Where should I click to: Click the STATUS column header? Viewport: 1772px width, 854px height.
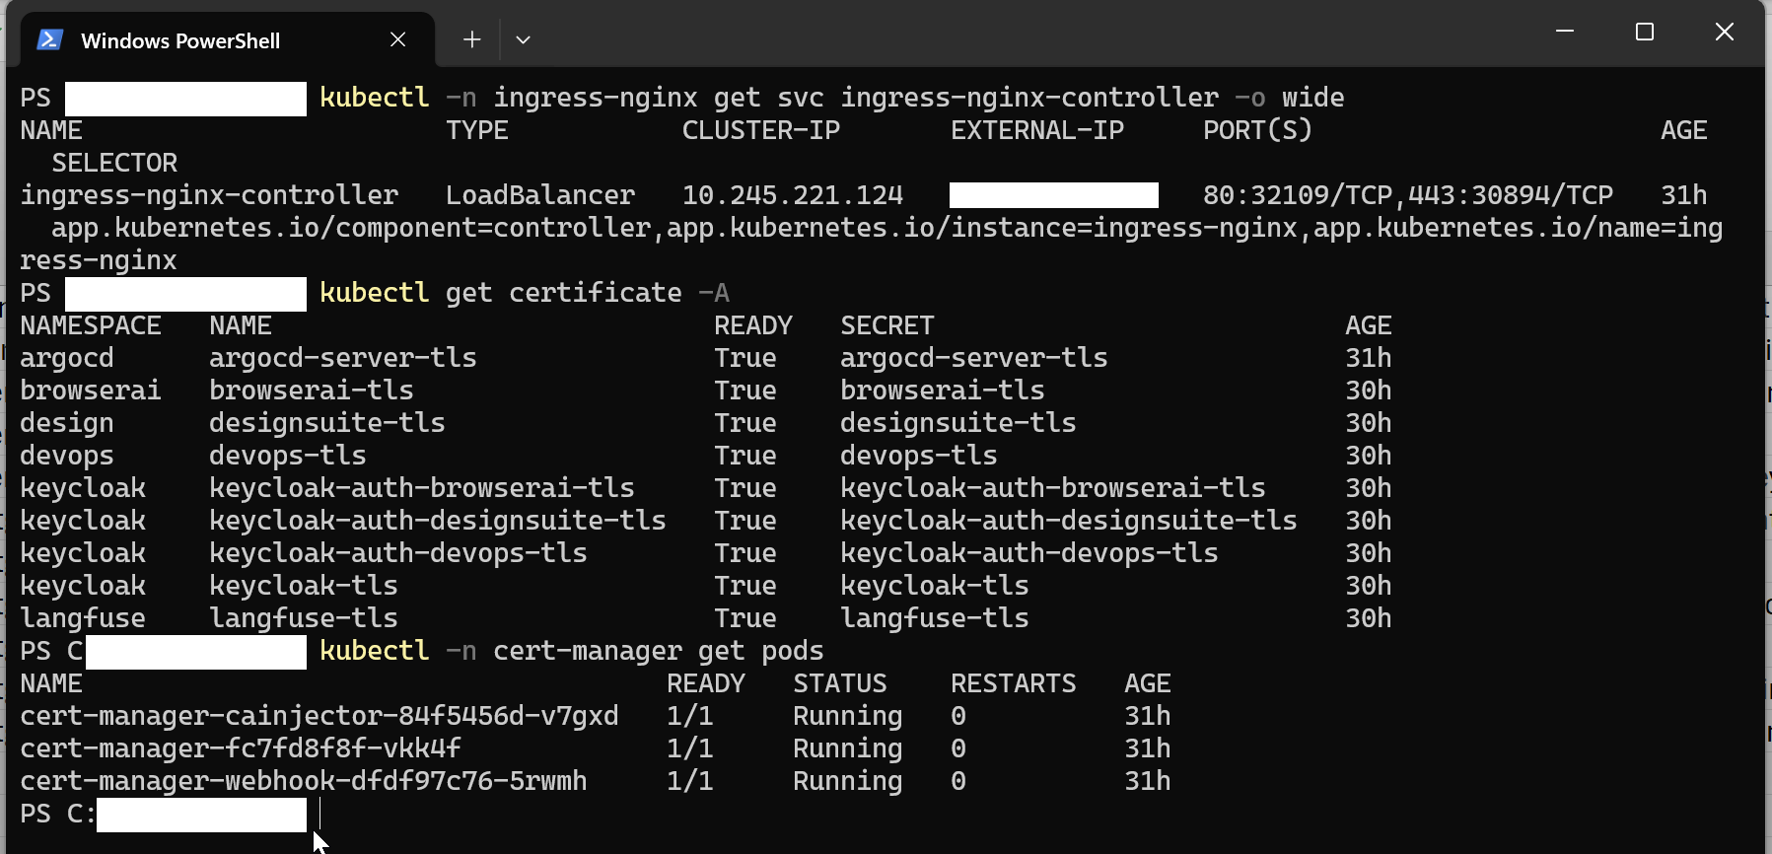tap(840, 683)
